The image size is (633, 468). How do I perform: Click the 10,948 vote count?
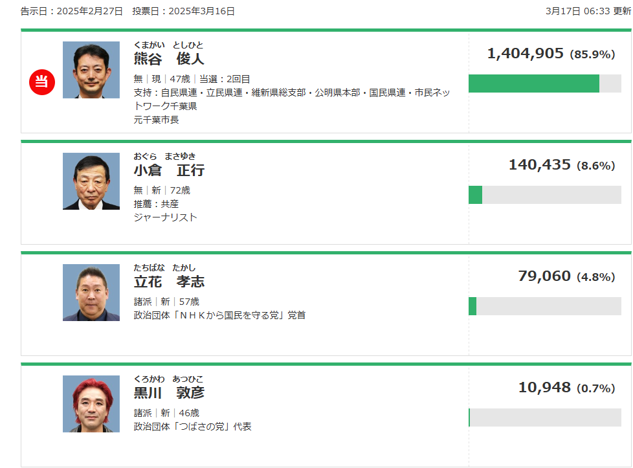click(x=544, y=388)
